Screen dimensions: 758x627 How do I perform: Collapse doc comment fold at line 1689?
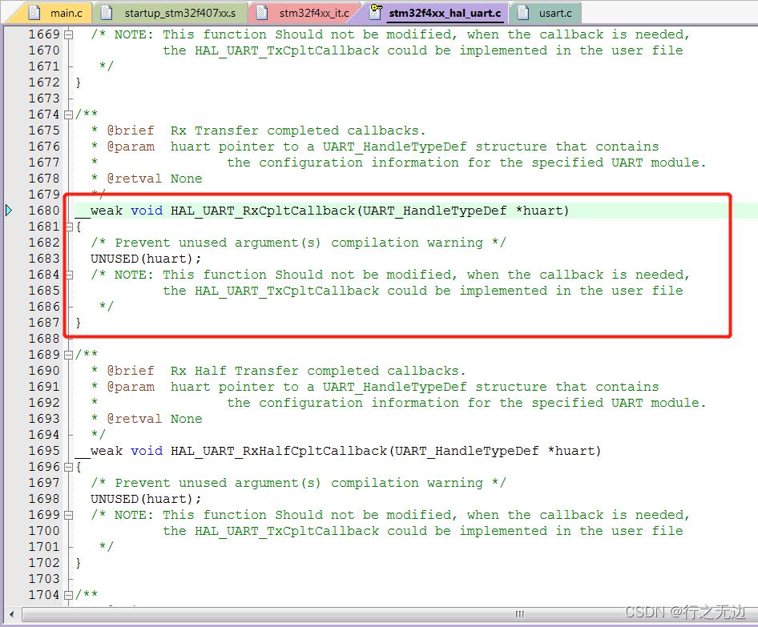click(x=69, y=355)
